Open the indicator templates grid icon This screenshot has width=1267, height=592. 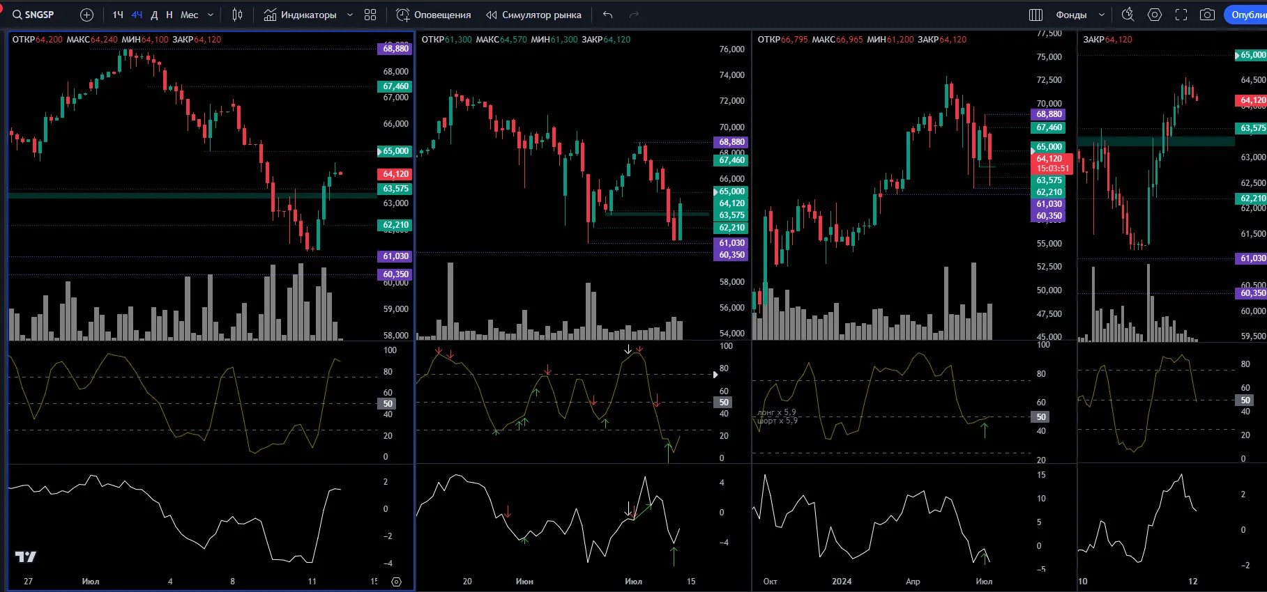click(x=370, y=15)
